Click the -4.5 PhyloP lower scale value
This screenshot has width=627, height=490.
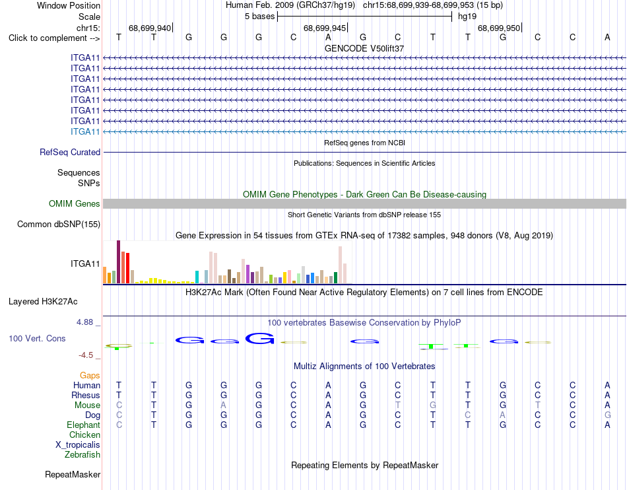86,355
